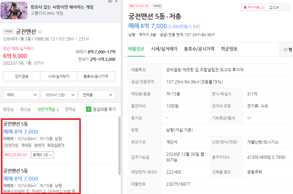Switch to detail 동호수/공시가격 tab

[199, 49]
